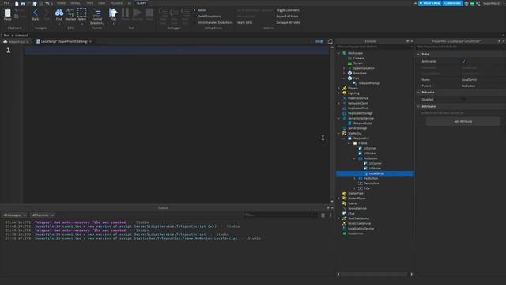The image size is (506, 285).
Task: Click the Output filter input field
Action: (x=280, y=215)
